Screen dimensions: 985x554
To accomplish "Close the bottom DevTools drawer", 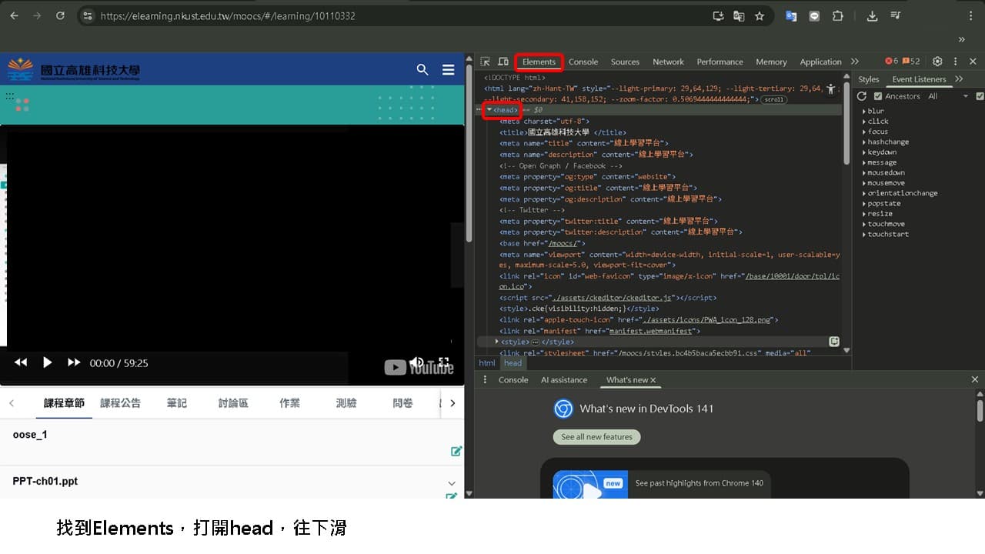I will [975, 379].
